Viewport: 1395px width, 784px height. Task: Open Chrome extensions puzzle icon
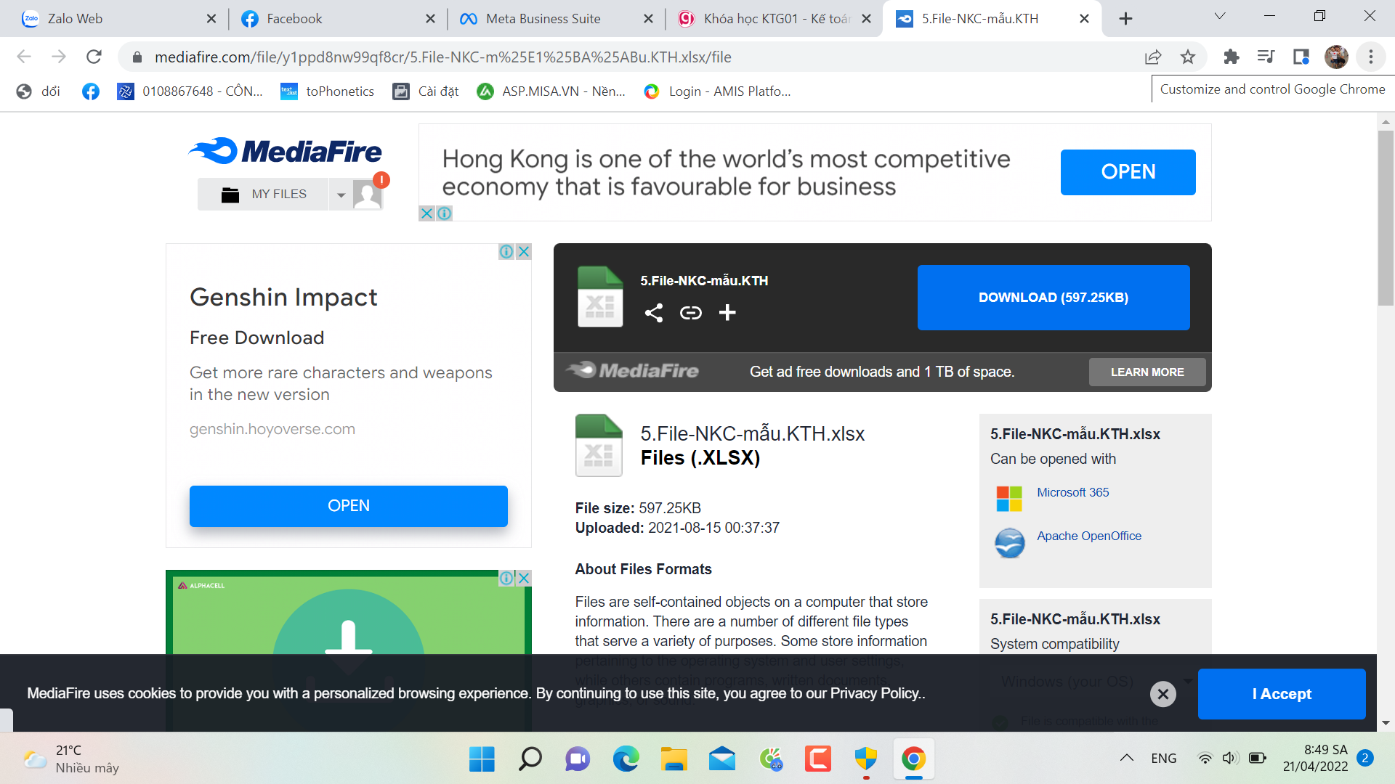[1231, 57]
